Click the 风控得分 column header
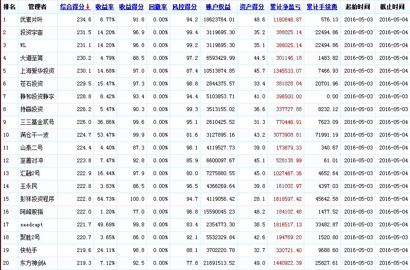 184,7
